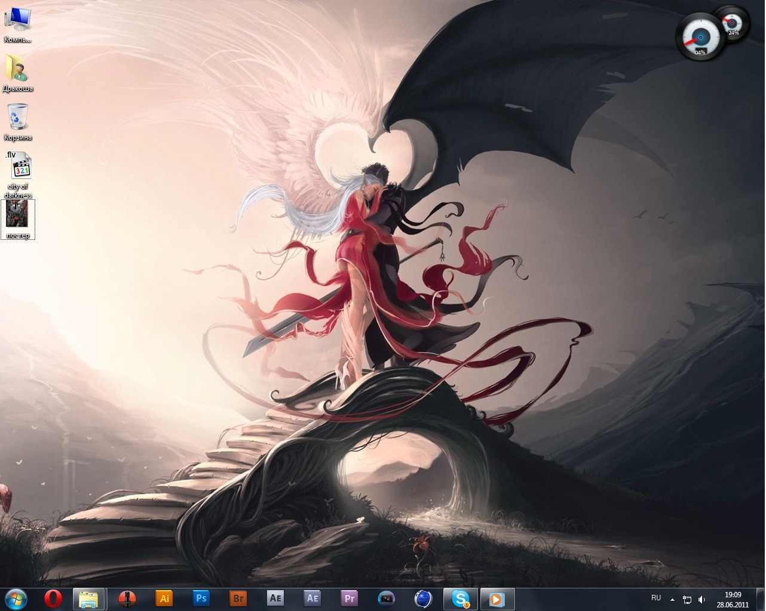
Task: Launch Adobe Bridge (Br) from taskbar
Action: [x=238, y=598]
